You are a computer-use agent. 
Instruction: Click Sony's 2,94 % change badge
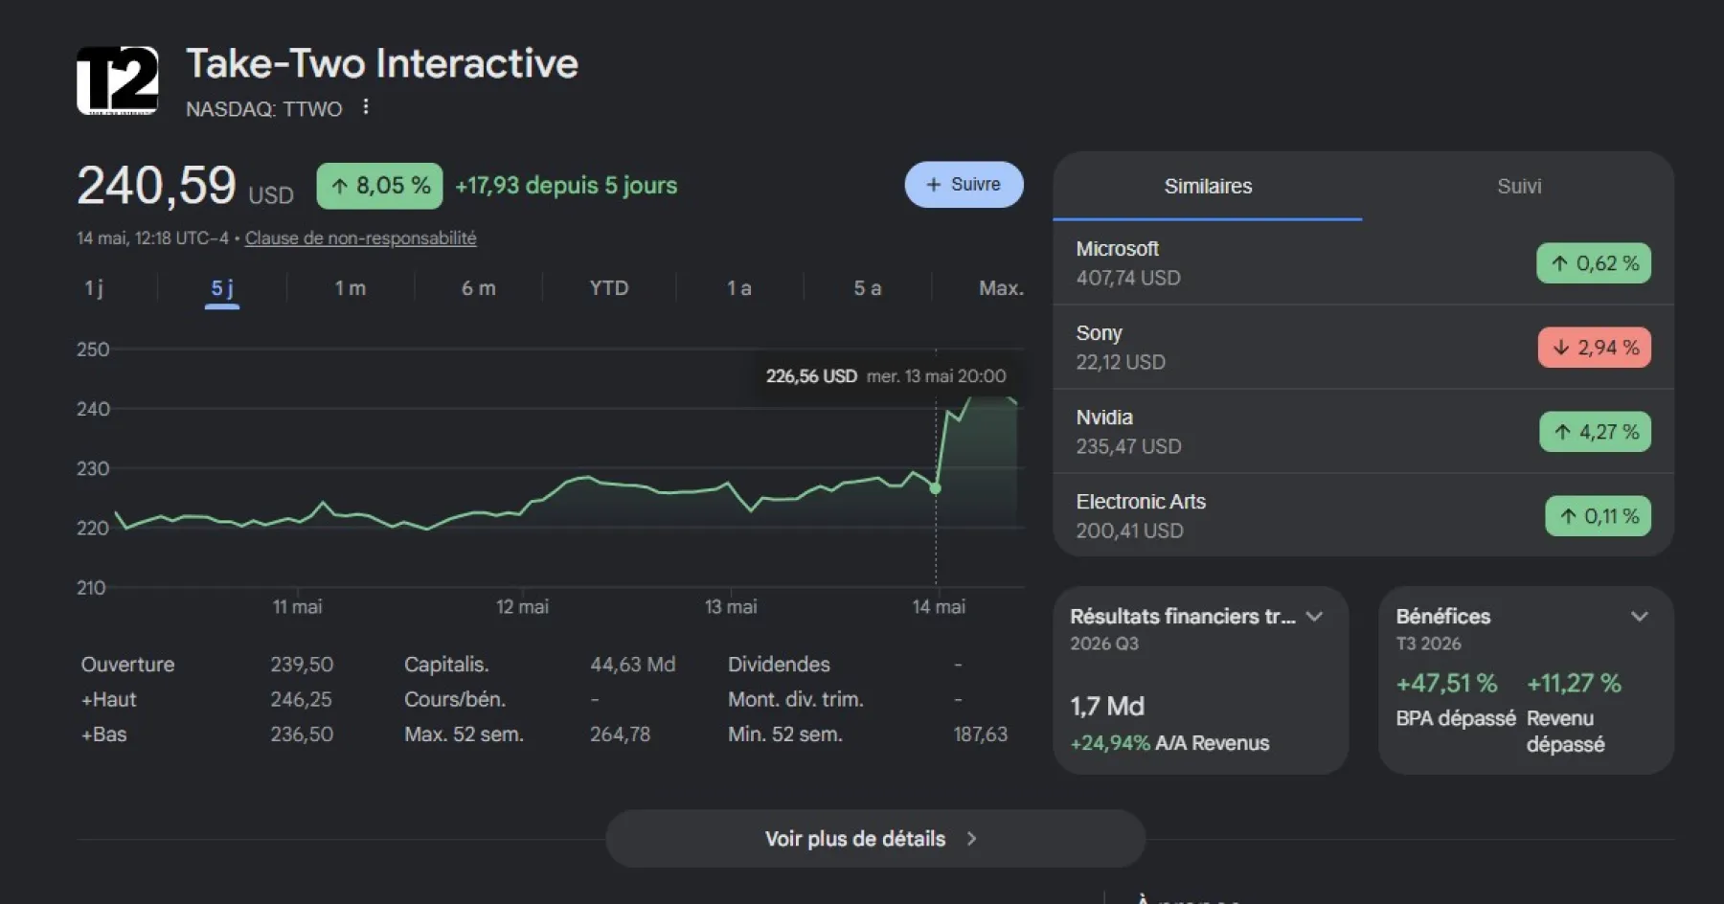(x=1594, y=348)
